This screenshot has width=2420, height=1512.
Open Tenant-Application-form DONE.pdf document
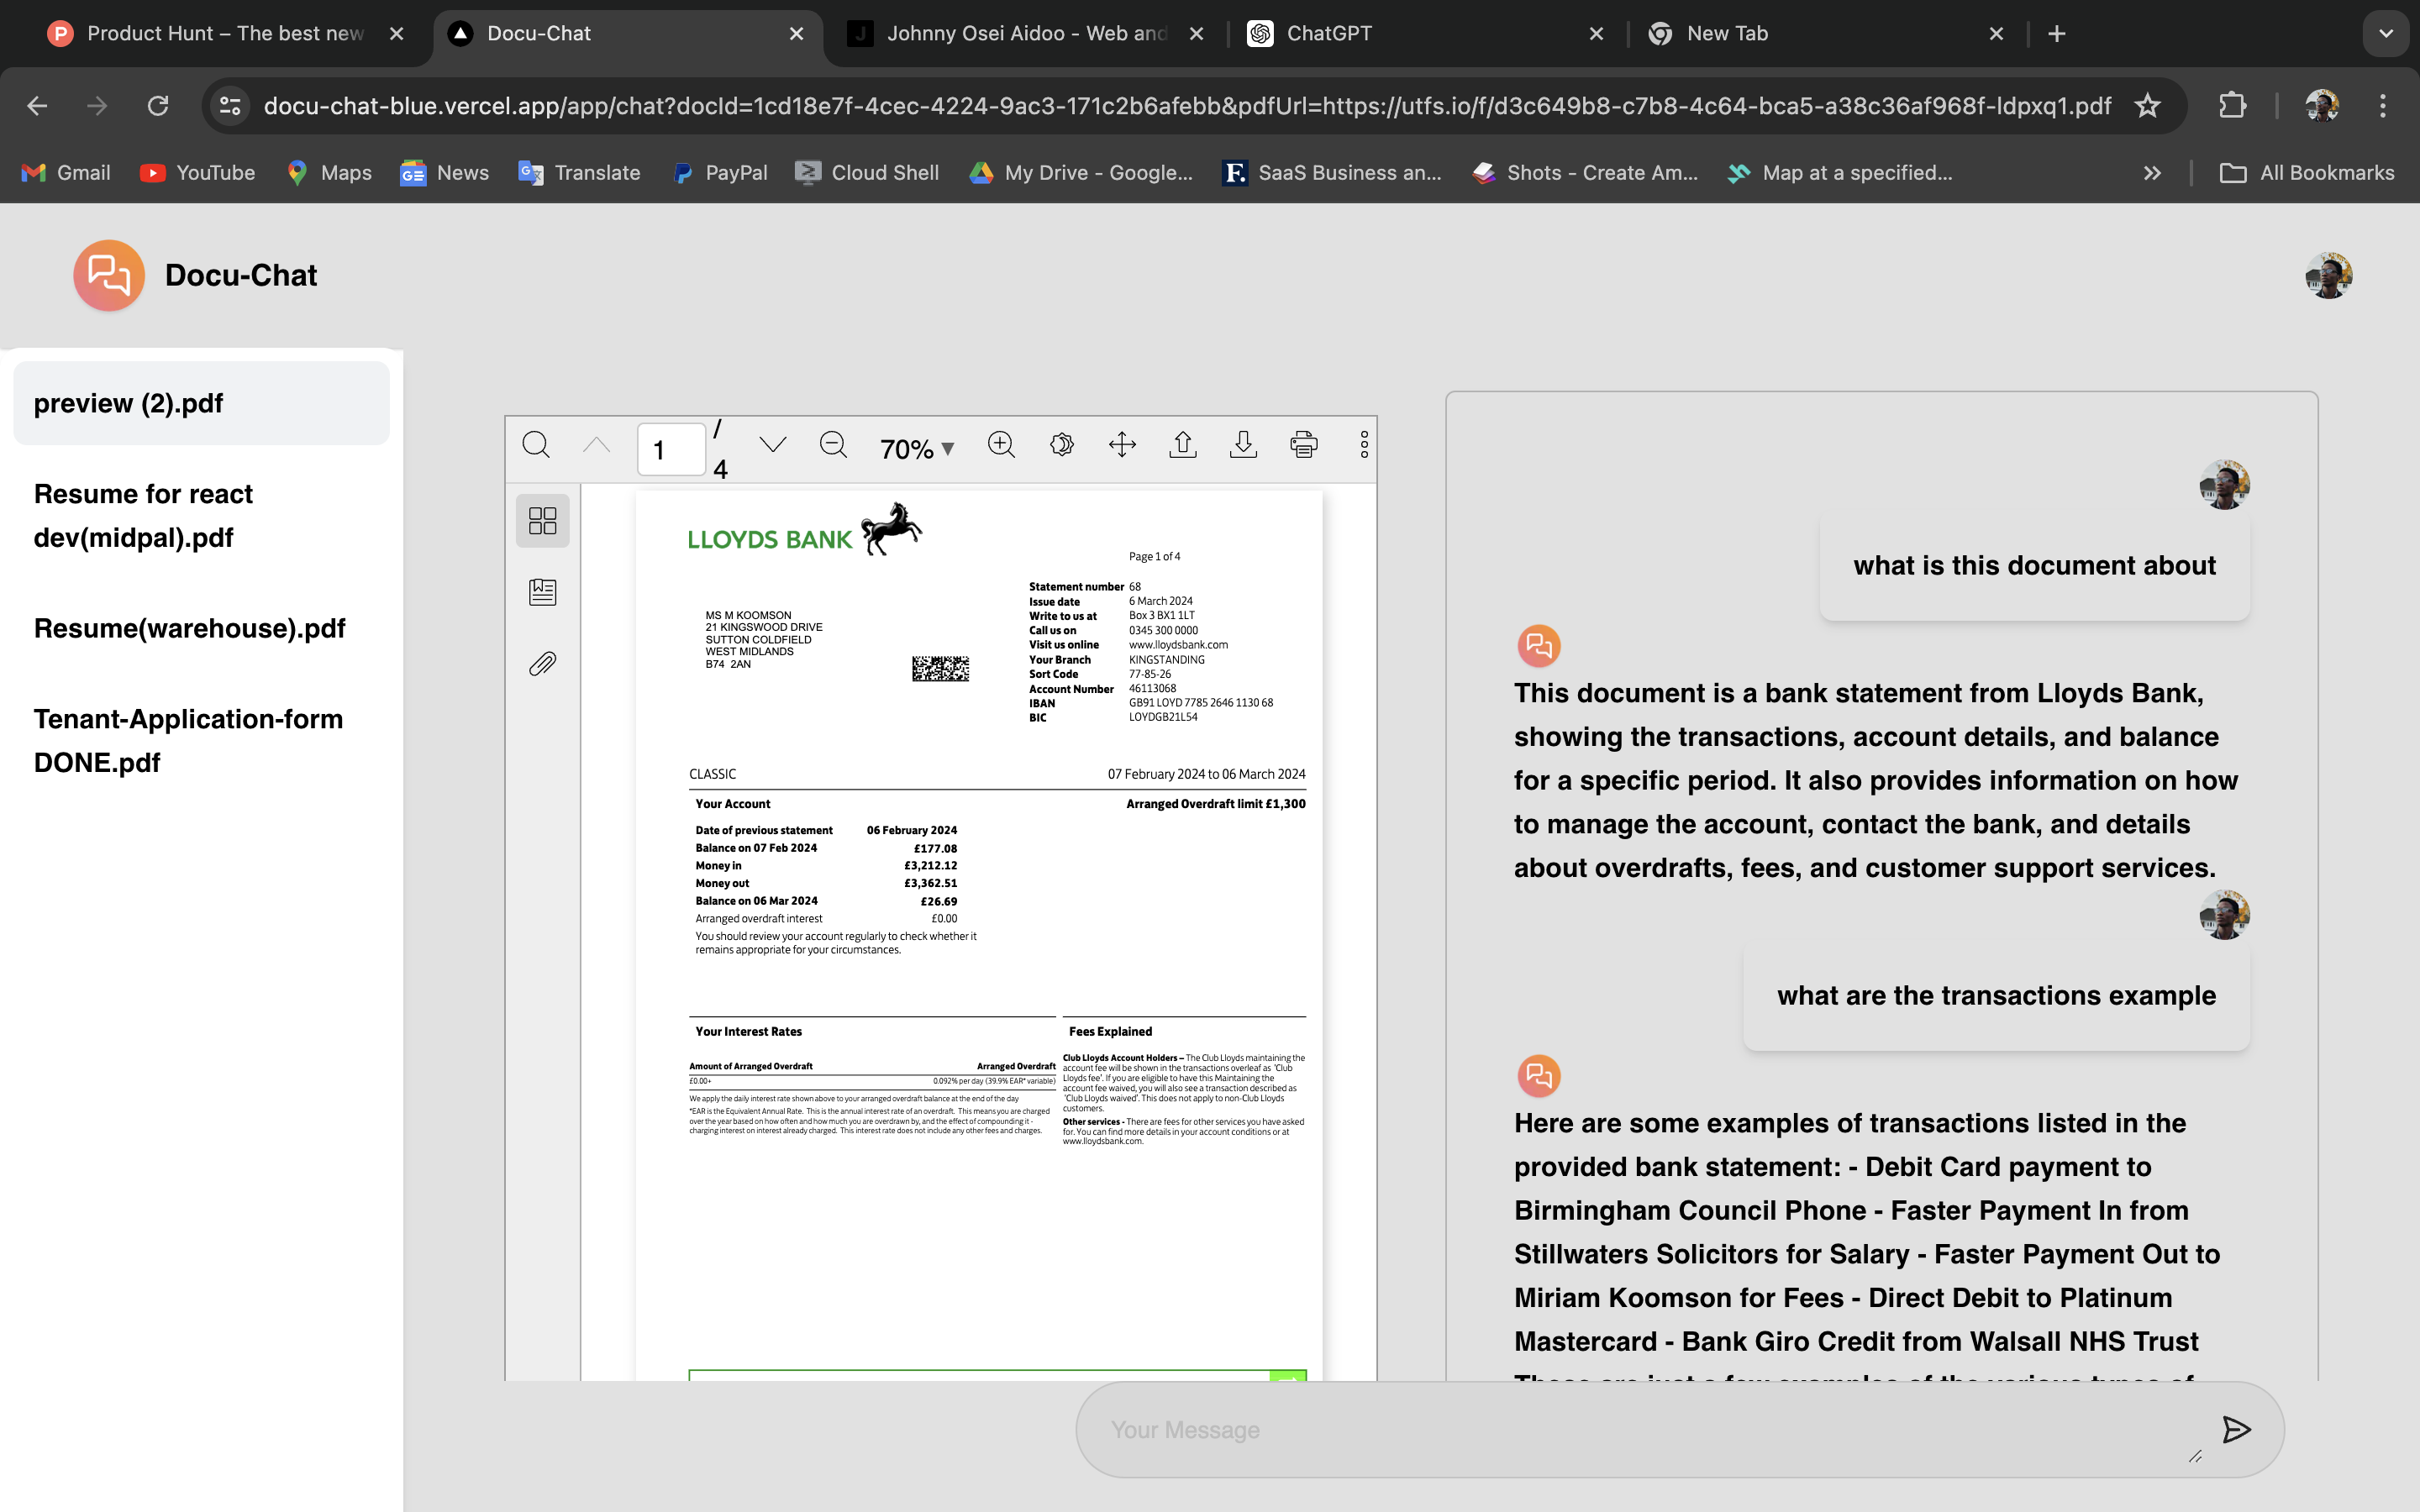pos(188,740)
